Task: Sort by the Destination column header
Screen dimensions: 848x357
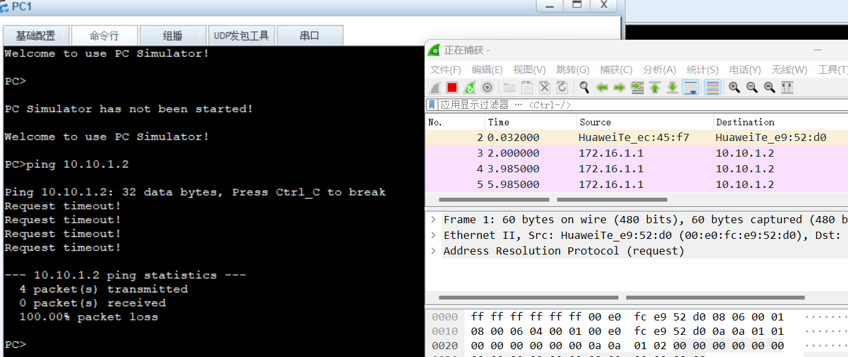Action: 781,122
